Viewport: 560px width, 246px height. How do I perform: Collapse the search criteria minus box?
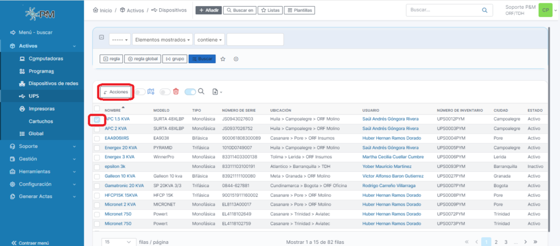101,38
